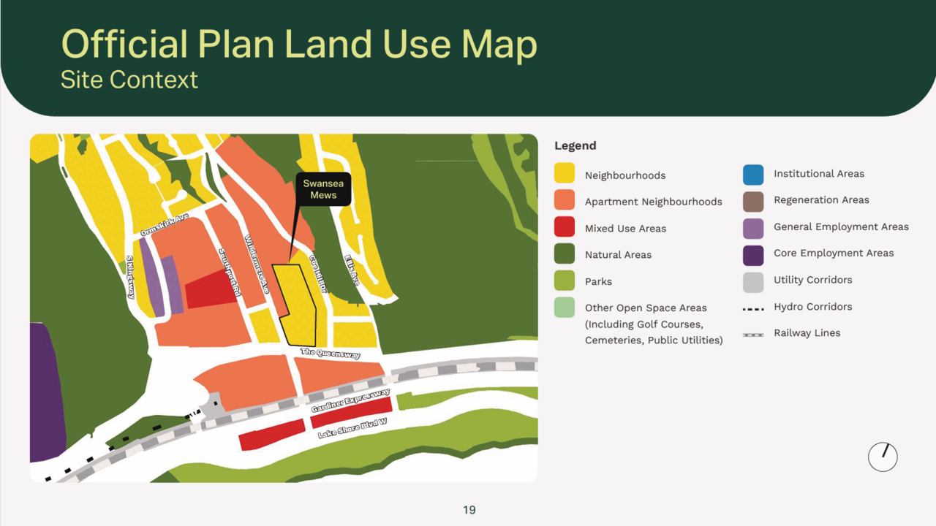This screenshot has height=526, width=936.
Task: Select the yellow Neighbourhoods legend swatch
Action: (565, 173)
